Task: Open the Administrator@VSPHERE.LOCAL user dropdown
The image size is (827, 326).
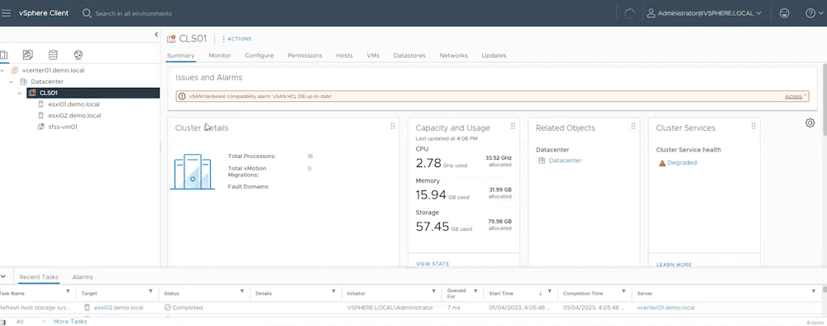Action: coord(704,13)
